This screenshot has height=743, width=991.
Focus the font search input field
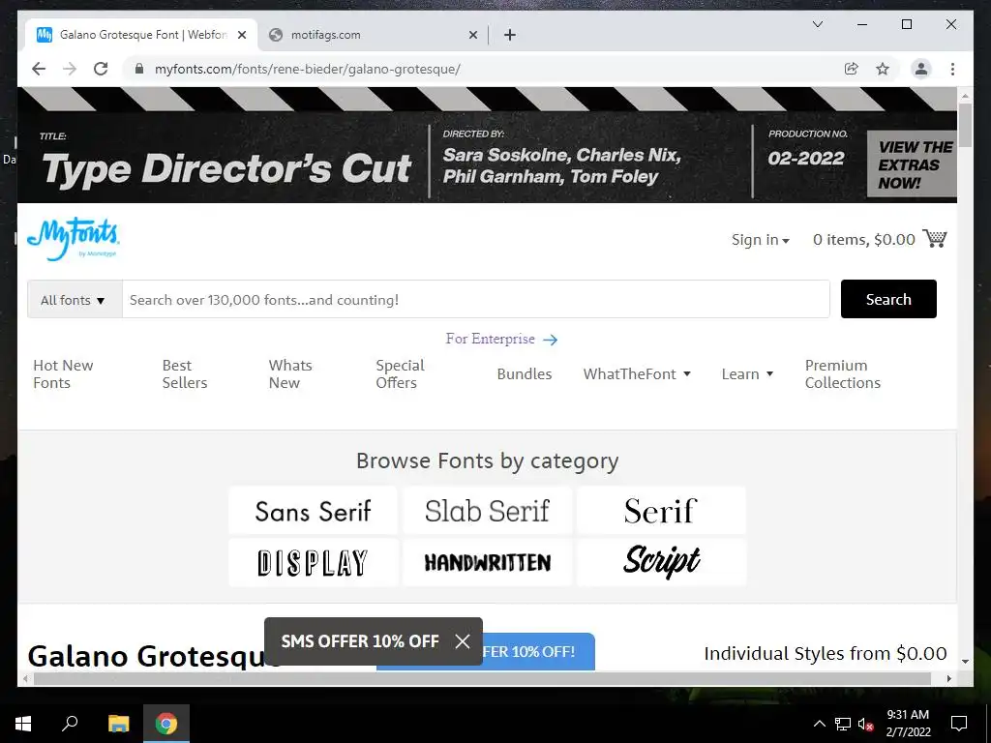click(x=476, y=300)
